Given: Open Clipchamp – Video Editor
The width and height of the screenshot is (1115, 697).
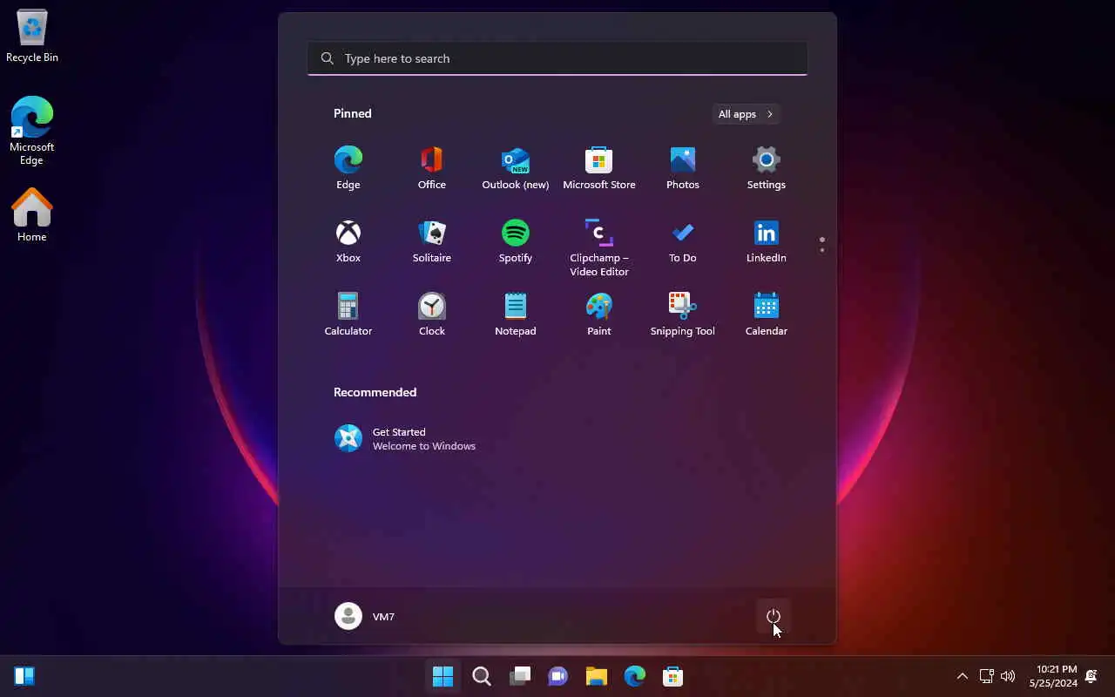Looking at the screenshot, I should (x=598, y=248).
